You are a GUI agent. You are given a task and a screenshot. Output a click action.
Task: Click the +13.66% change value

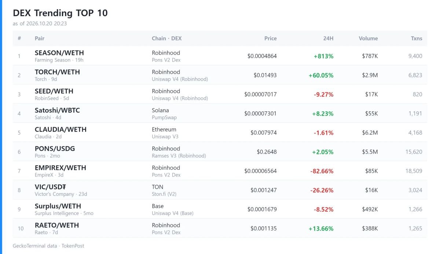[321, 228]
